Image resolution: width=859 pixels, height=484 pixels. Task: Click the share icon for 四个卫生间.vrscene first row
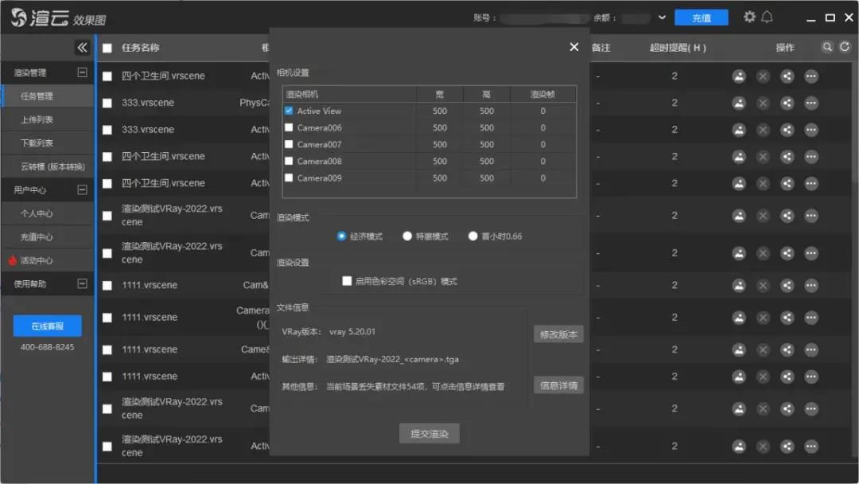787,76
